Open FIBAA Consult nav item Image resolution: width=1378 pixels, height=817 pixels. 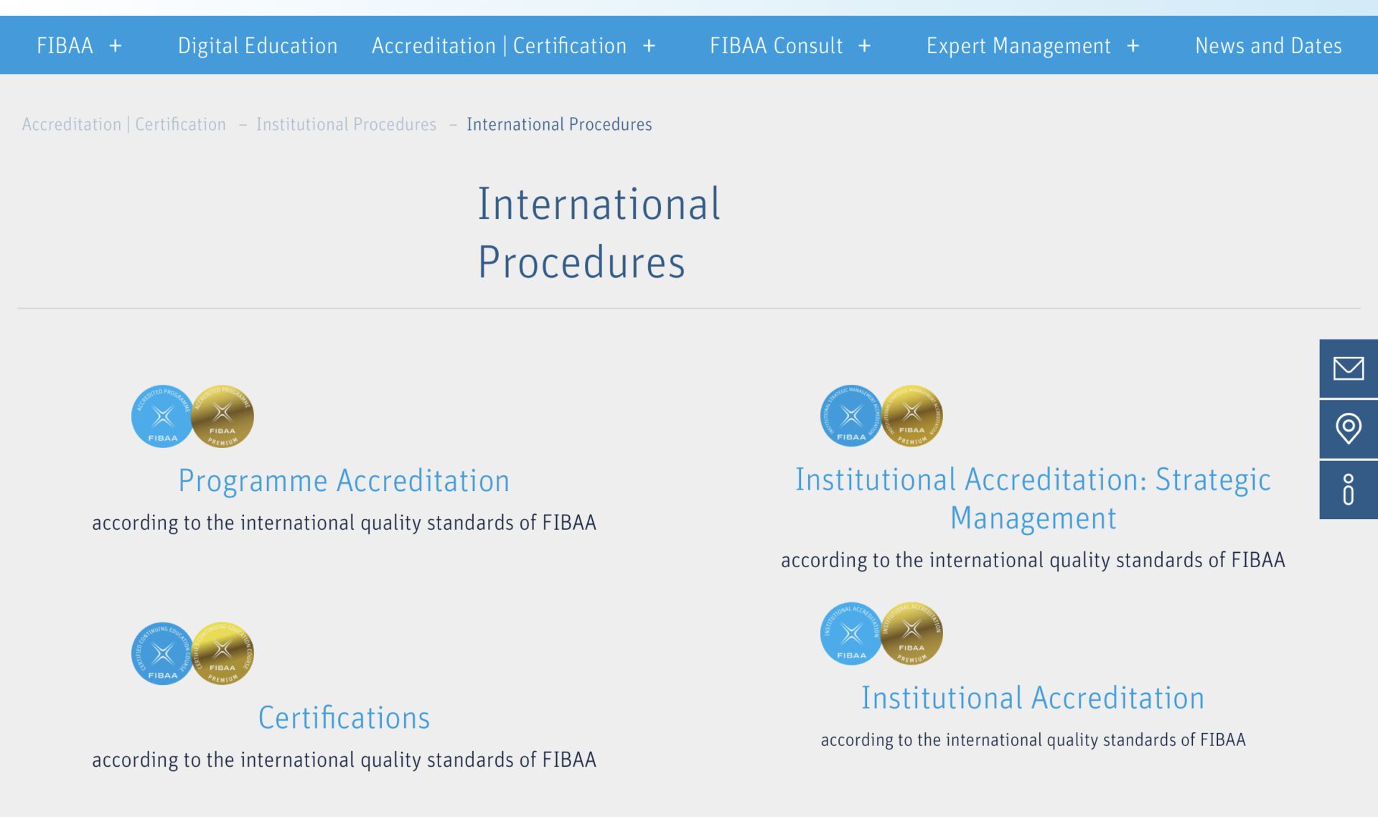pyautogui.click(x=776, y=46)
